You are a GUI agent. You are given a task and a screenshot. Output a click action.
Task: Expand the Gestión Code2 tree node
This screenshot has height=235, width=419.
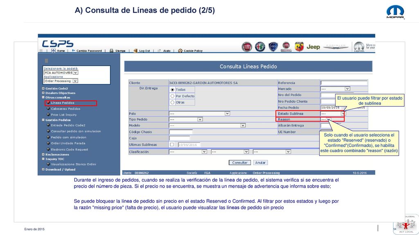[x=43, y=88]
